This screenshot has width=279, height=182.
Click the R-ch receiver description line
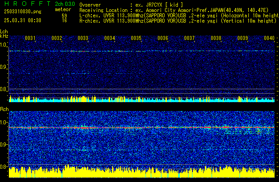(178, 21)
